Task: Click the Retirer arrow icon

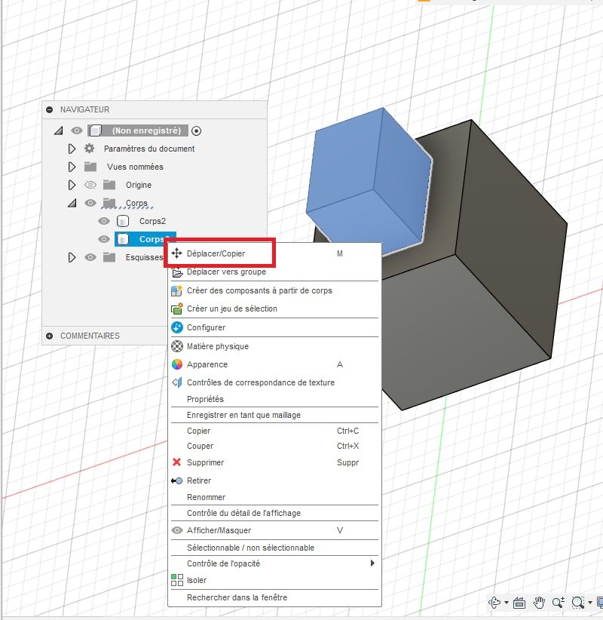Action: pyautogui.click(x=176, y=480)
